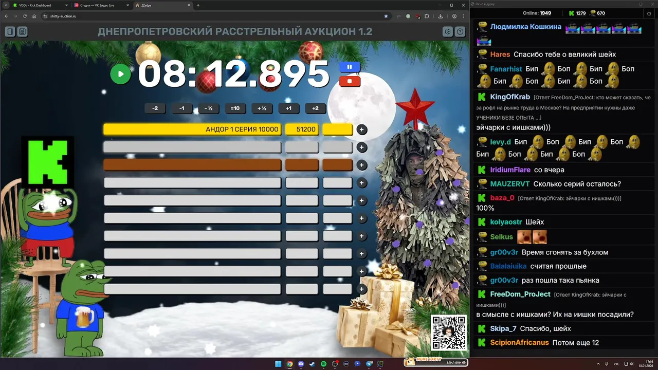Viewport: 658px width, 370px height.
Task: Bookmark this page with star icon
Action: (386, 16)
